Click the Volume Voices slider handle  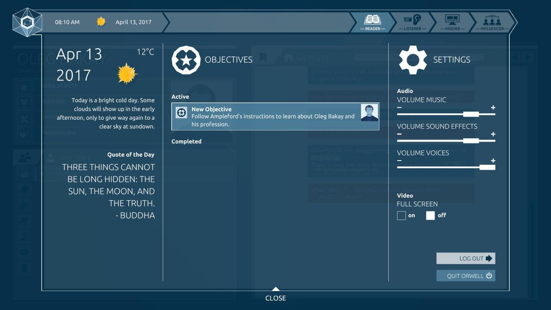(487, 167)
